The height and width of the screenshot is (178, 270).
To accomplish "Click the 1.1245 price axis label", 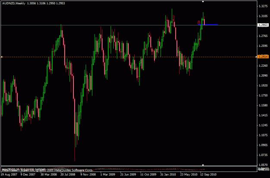I will [x=263, y=125].
